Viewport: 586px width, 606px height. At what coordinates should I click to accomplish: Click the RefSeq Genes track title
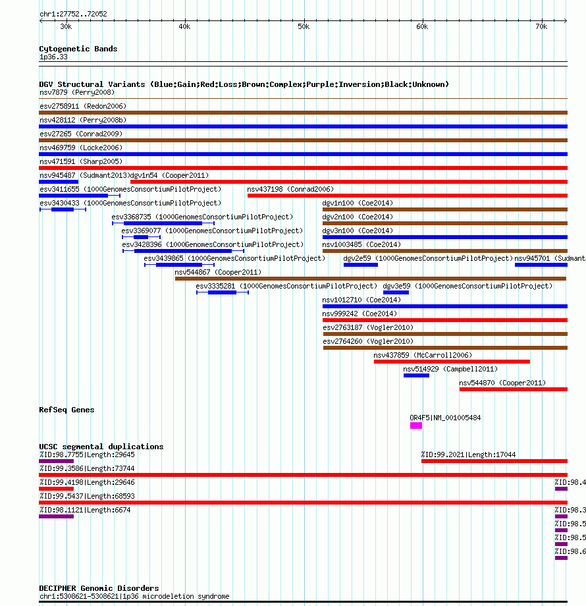67,410
